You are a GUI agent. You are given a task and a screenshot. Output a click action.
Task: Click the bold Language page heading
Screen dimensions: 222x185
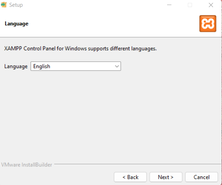click(x=16, y=24)
